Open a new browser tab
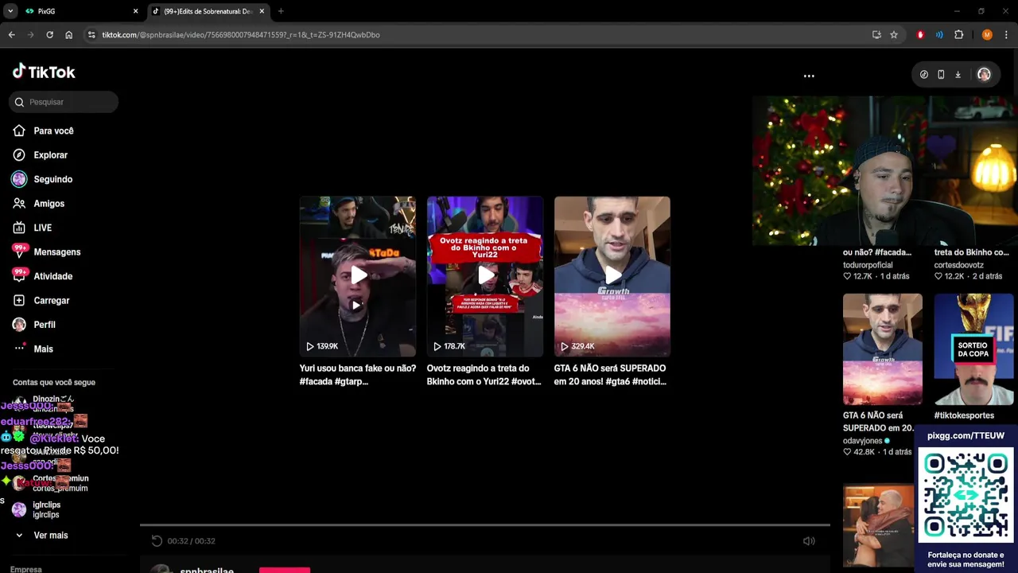 click(x=281, y=11)
